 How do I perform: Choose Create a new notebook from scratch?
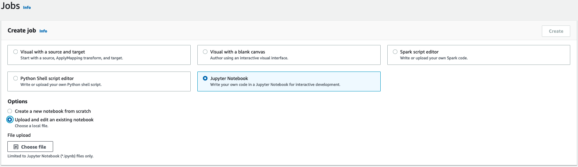10,111
